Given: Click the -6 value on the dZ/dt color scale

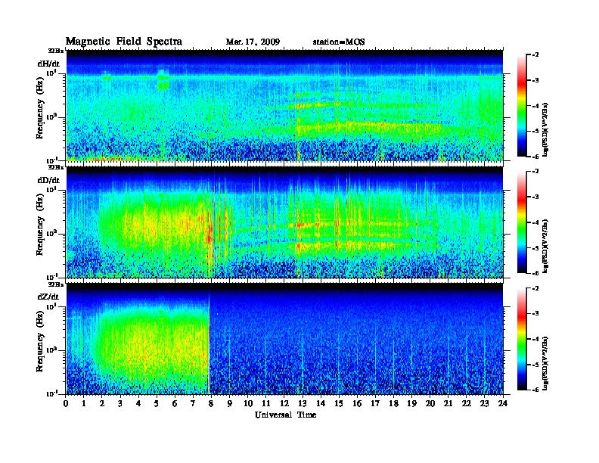Looking at the screenshot, I should point(535,390).
